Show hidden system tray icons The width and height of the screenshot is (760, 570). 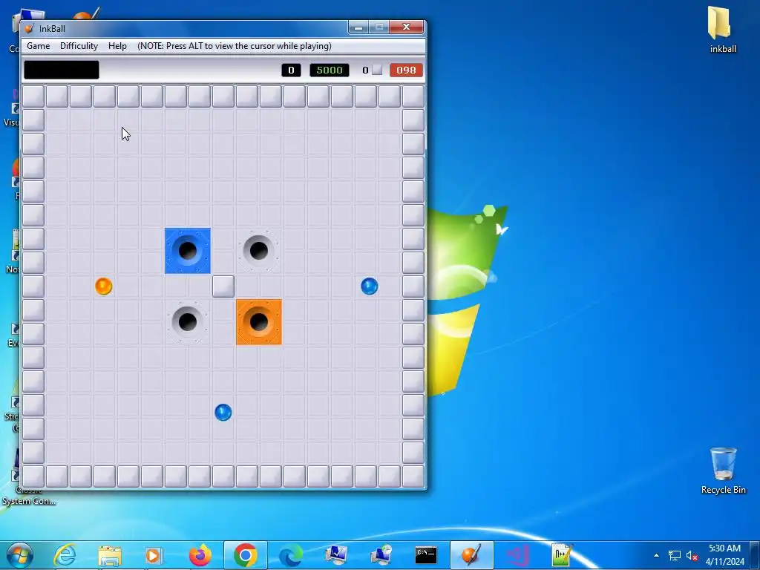click(x=656, y=555)
